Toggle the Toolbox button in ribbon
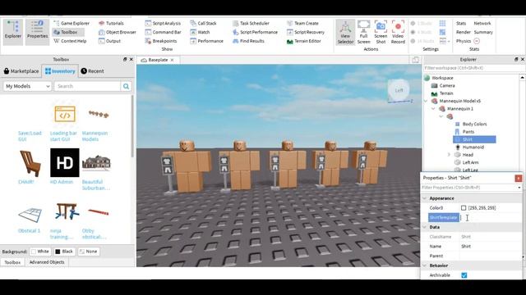Image resolution: width=526 pixels, height=295 pixels. (68, 32)
